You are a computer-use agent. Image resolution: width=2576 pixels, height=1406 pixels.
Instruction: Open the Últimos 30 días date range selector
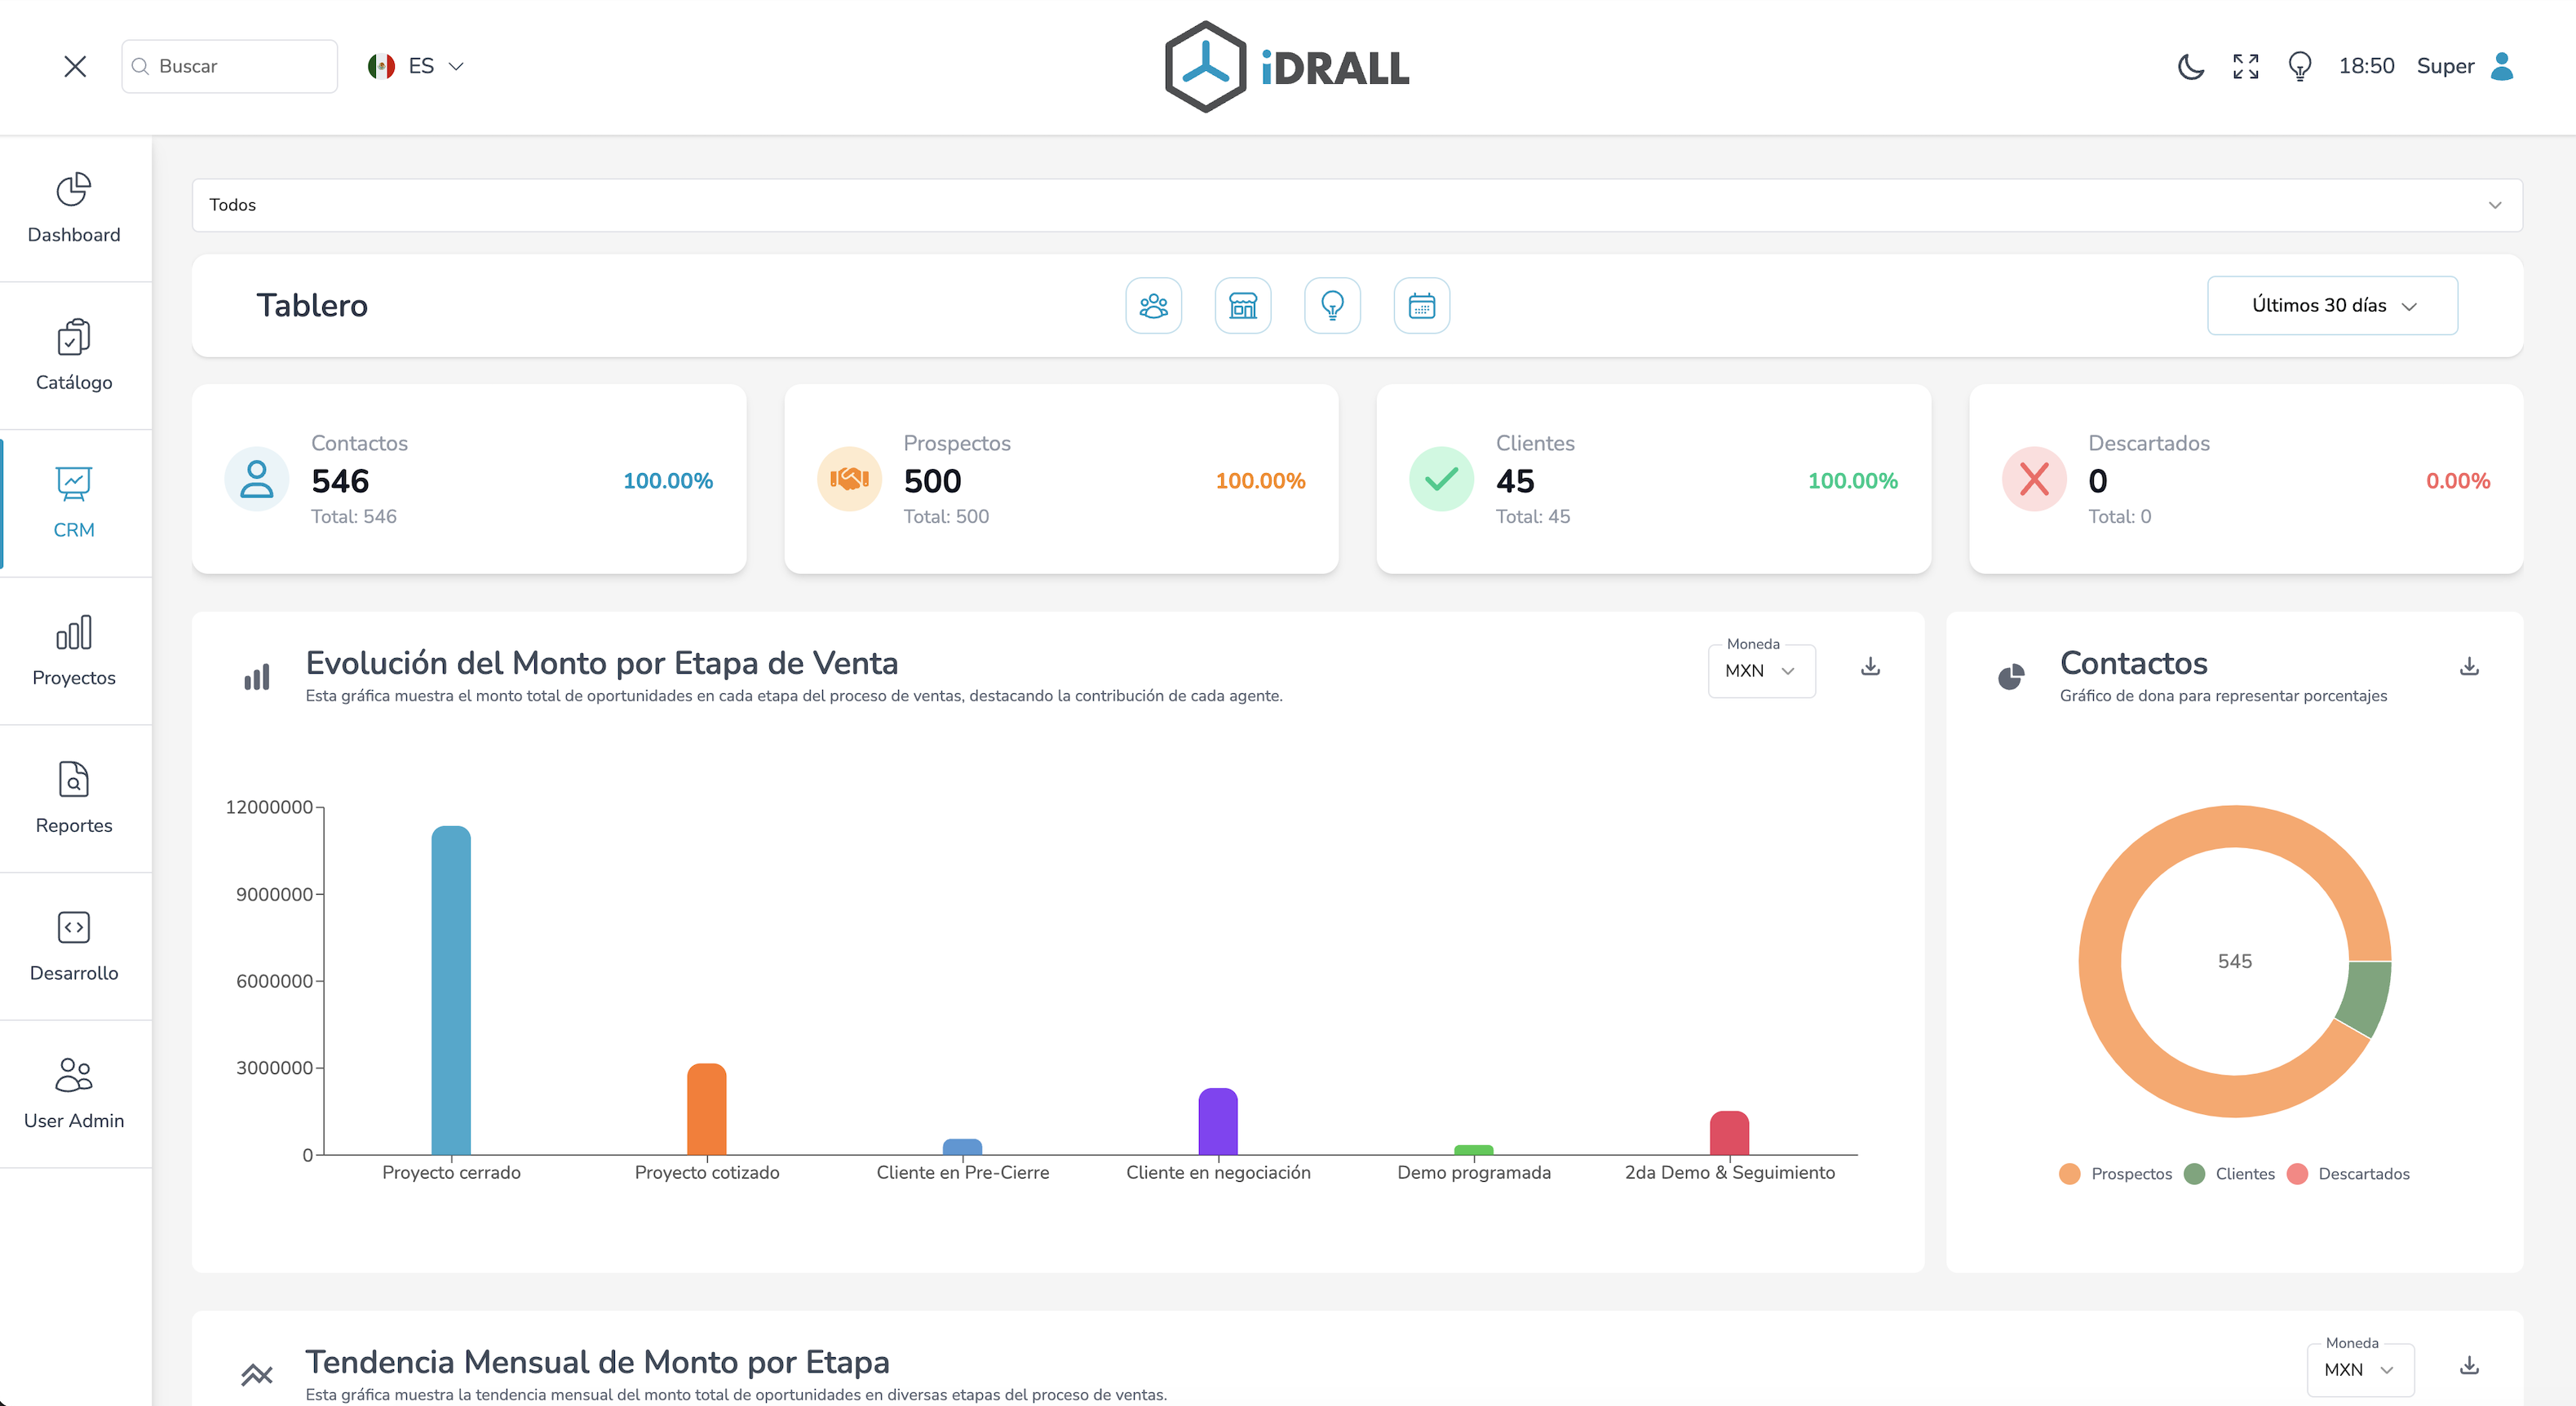click(2331, 305)
